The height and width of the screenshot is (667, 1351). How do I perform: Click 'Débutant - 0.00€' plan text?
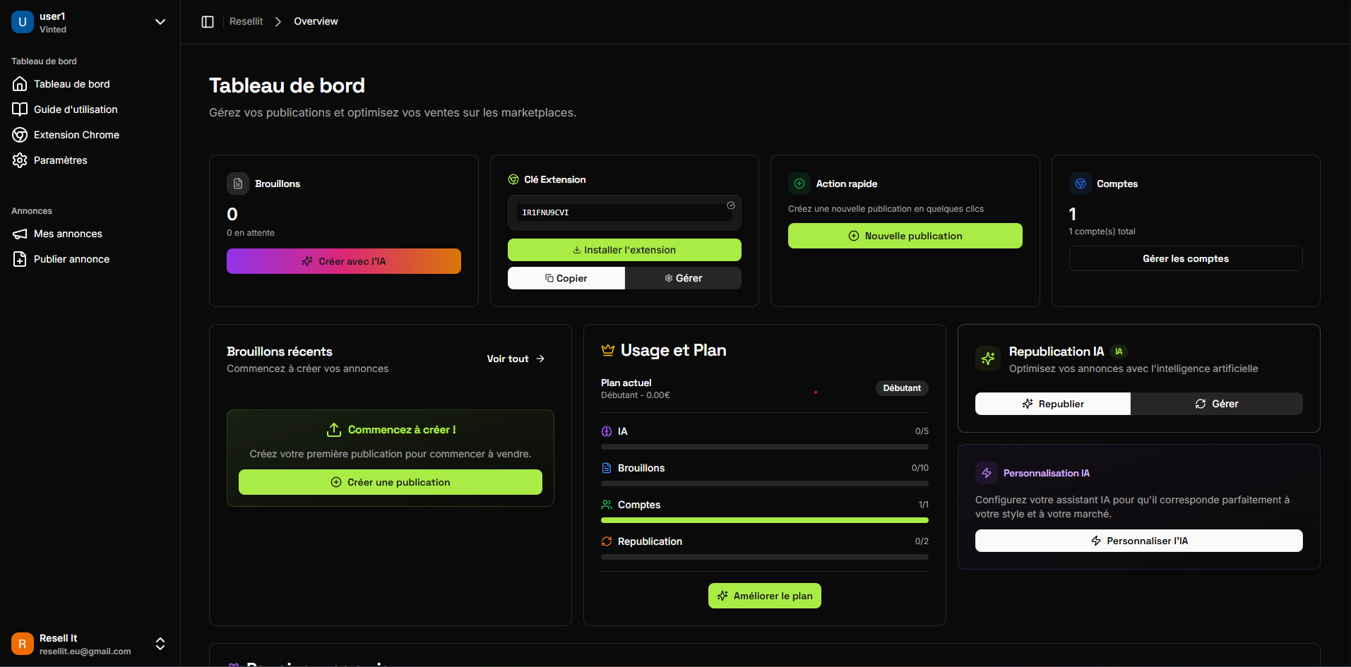pos(636,395)
